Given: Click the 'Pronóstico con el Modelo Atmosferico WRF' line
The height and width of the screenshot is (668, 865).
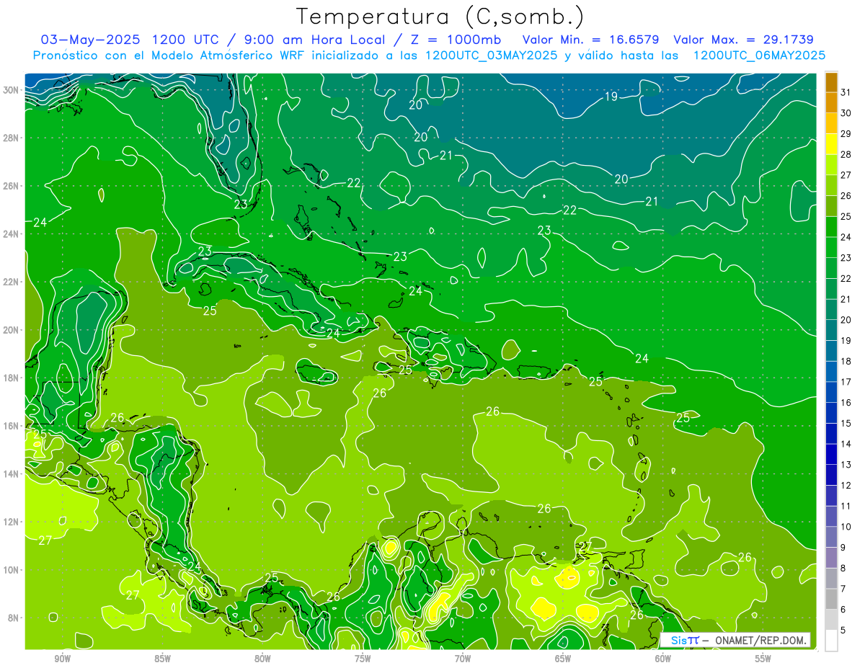Looking at the screenshot, I should (x=429, y=55).
